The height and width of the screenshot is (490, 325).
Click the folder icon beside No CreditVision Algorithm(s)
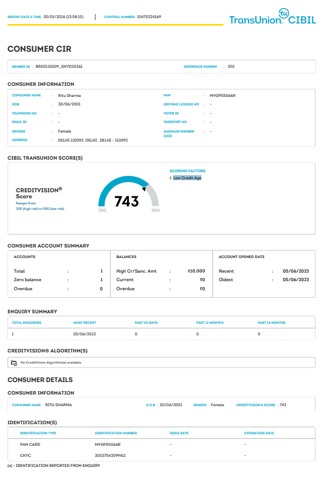tap(14, 363)
